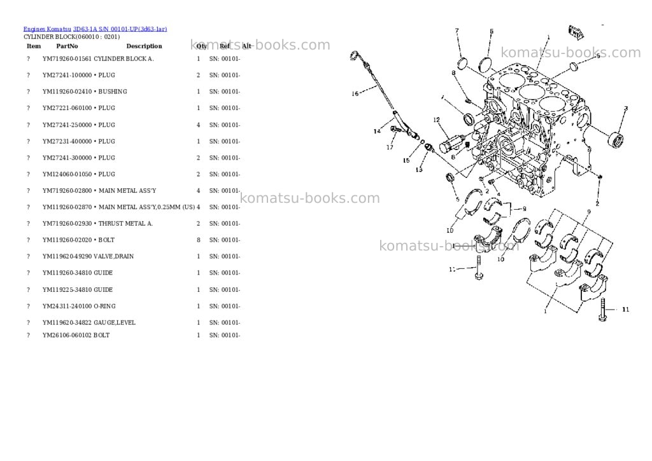Click callout number 13 in the diagram
Viewport: 652px width, 461px height.
(x=419, y=169)
